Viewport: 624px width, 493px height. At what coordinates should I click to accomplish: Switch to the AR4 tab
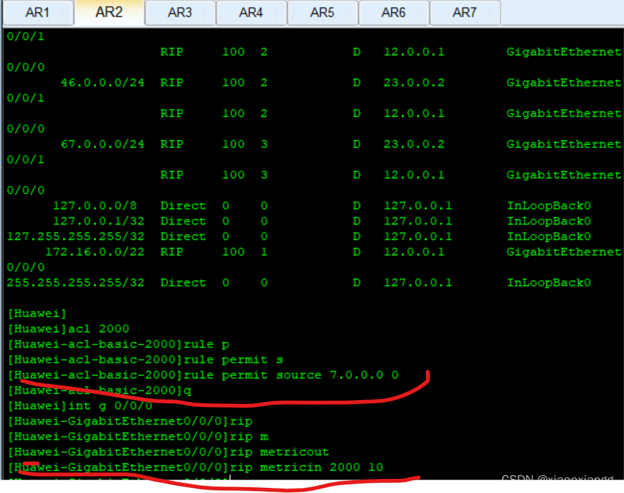(251, 13)
